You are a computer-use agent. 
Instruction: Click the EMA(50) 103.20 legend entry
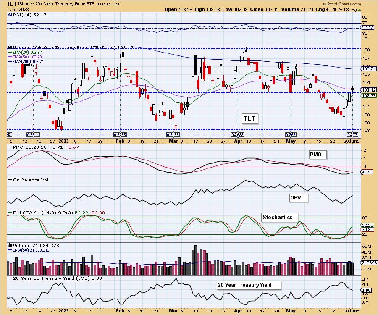[25, 57]
